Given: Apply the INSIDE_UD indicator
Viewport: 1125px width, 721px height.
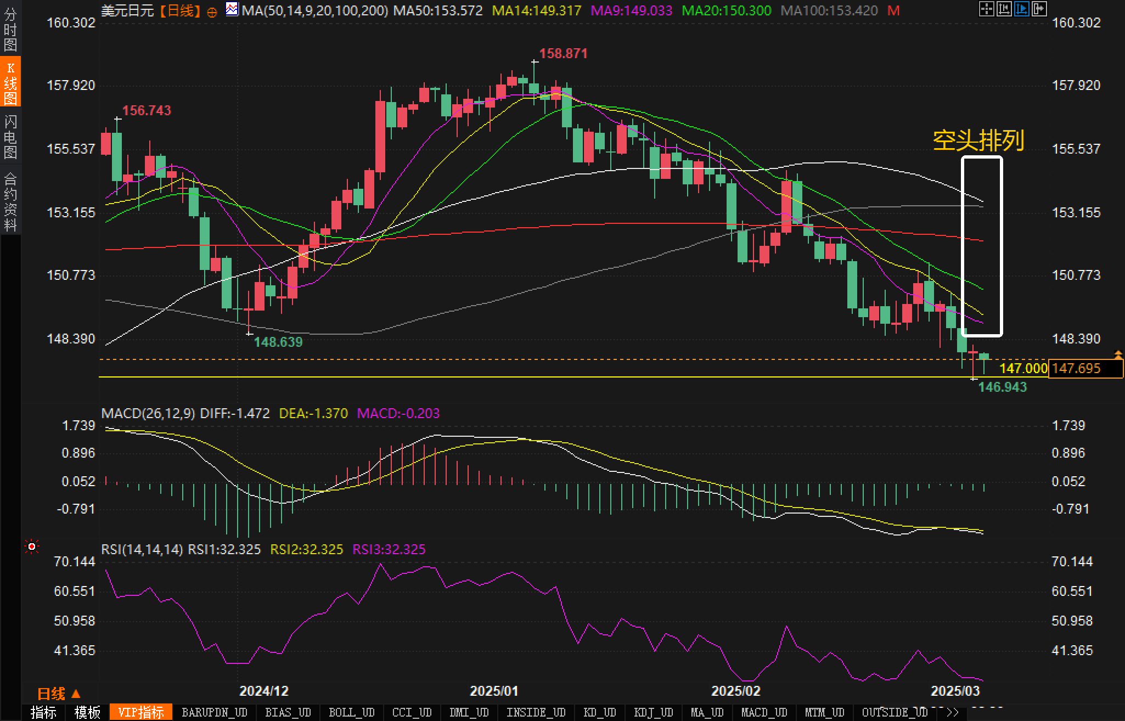Looking at the screenshot, I should tap(536, 712).
